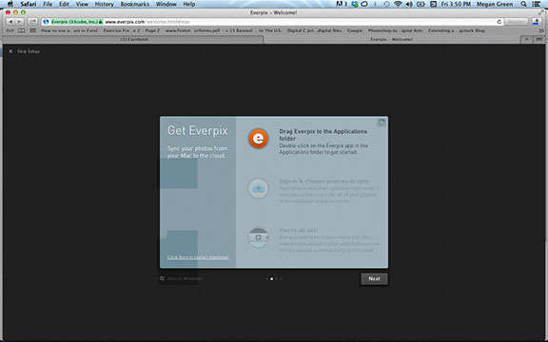Open the Safari menu
This screenshot has width=548, height=342.
point(28,4)
